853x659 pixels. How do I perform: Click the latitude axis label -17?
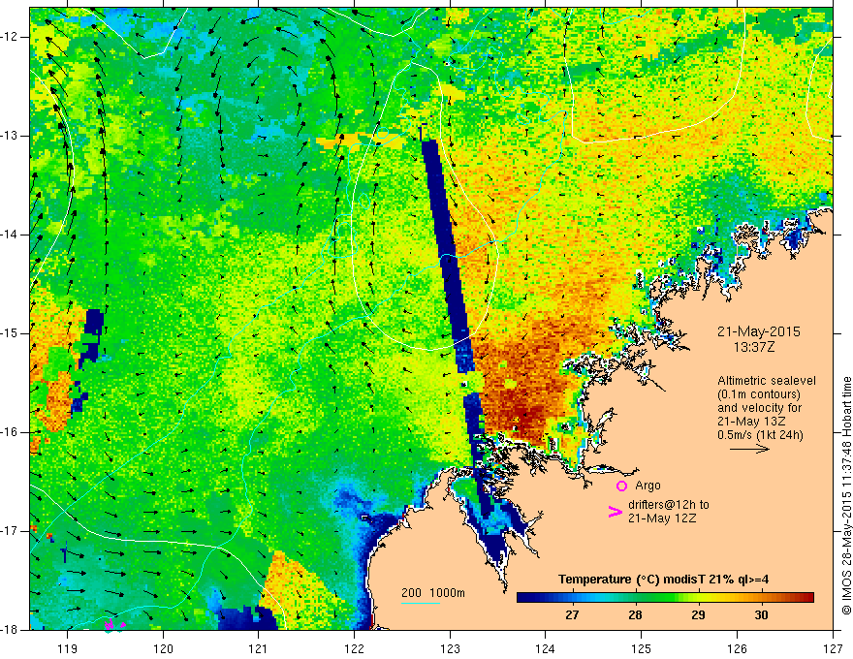pyautogui.click(x=11, y=531)
